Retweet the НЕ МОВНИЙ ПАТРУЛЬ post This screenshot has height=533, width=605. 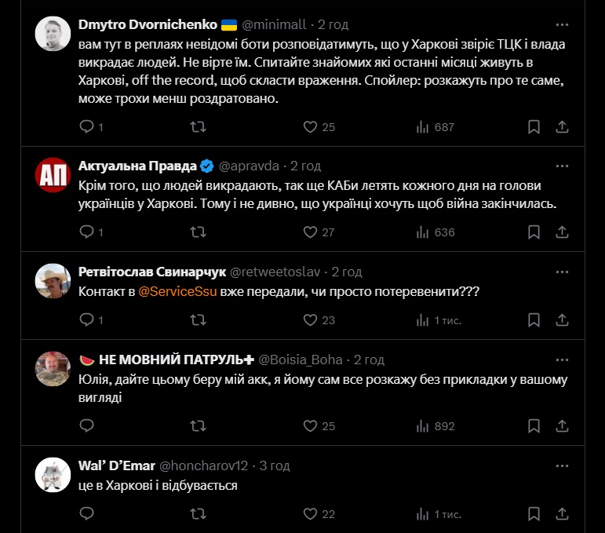point(199,426)
